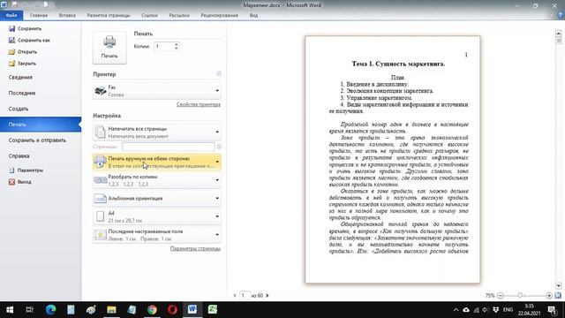Decrease number of copies with down arrow

click(x=177, y=49)
